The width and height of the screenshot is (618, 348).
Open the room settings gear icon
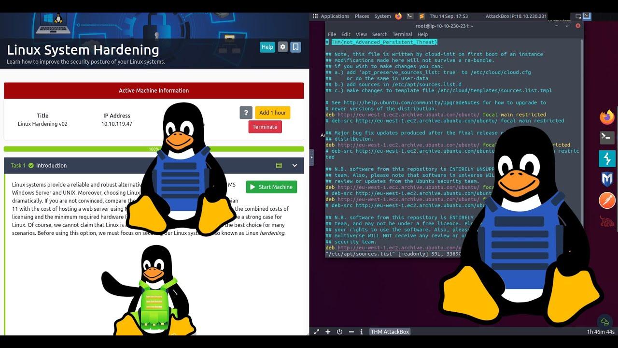pos(283,47)
